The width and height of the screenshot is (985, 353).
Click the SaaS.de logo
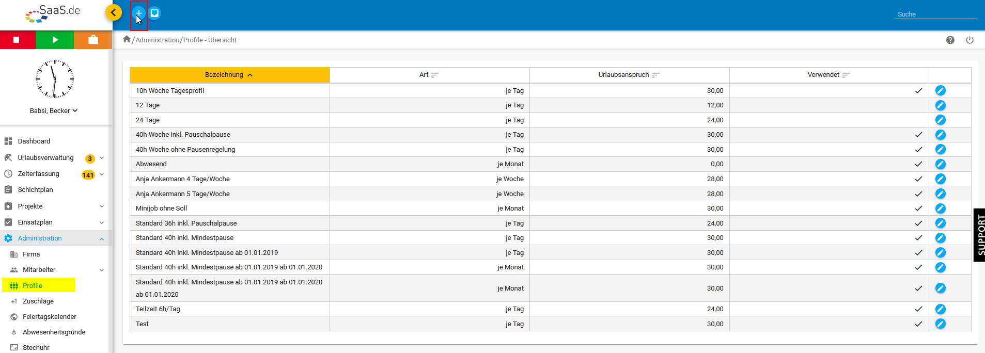tap(53, 13)
